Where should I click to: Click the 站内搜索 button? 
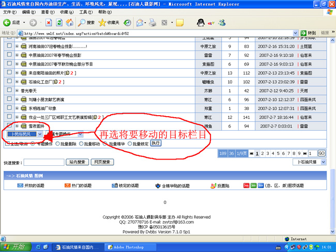77,162
